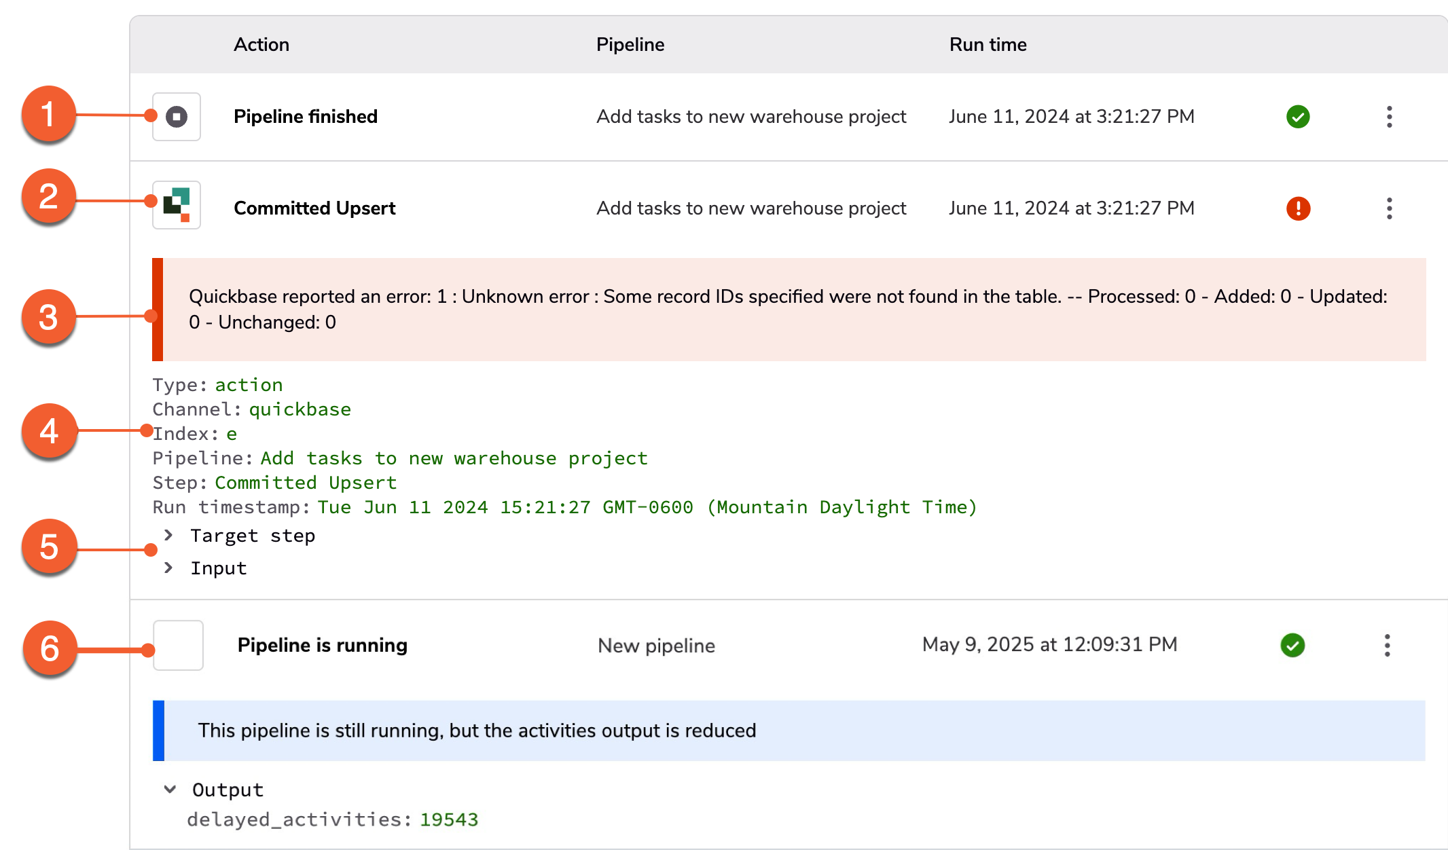Click the still running info banner
1448x850 pixels.
pyautogui.click(x=789, y=731)
